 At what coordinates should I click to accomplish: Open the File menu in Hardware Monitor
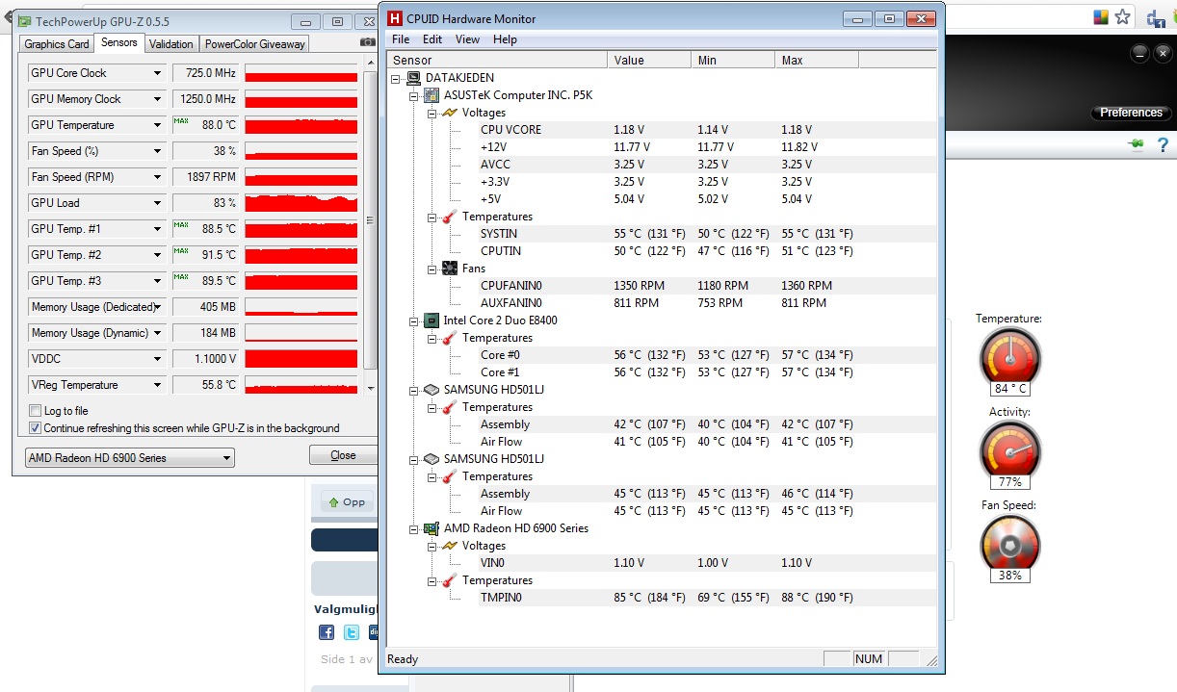coord(401,39)
